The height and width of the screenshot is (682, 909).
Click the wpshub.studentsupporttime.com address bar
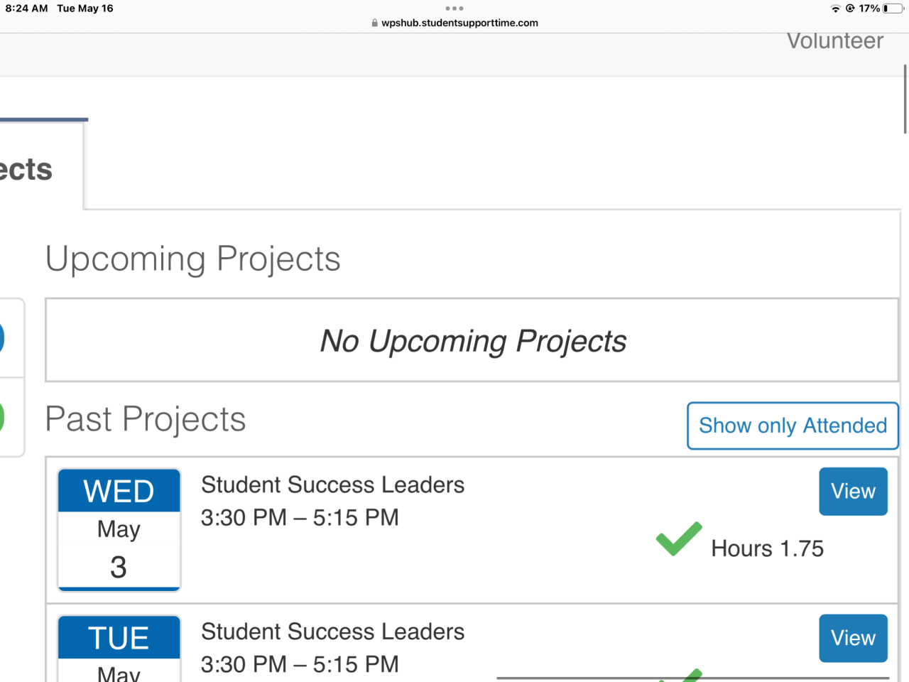point(459,23)
